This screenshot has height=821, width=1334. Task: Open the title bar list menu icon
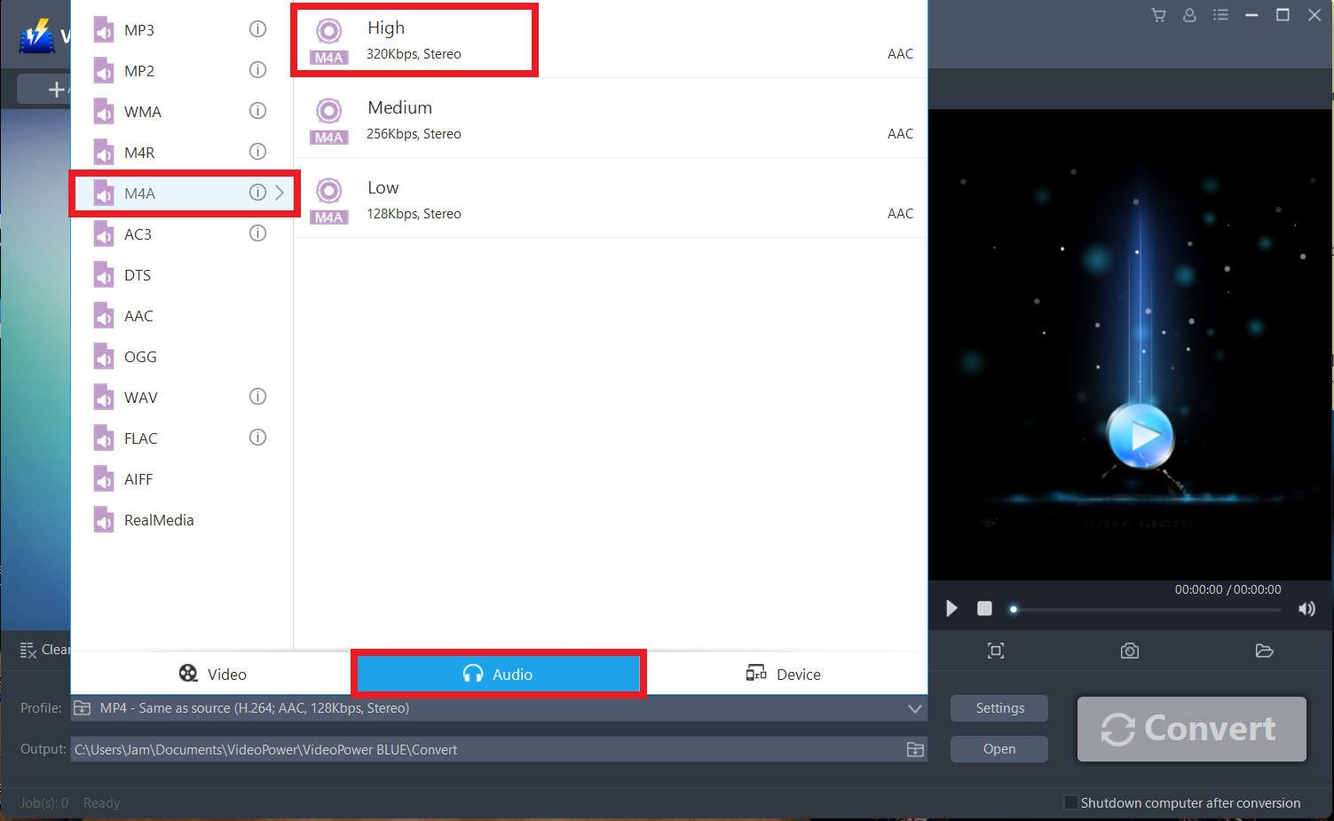pyautogui.click(x=1220, y=15)
